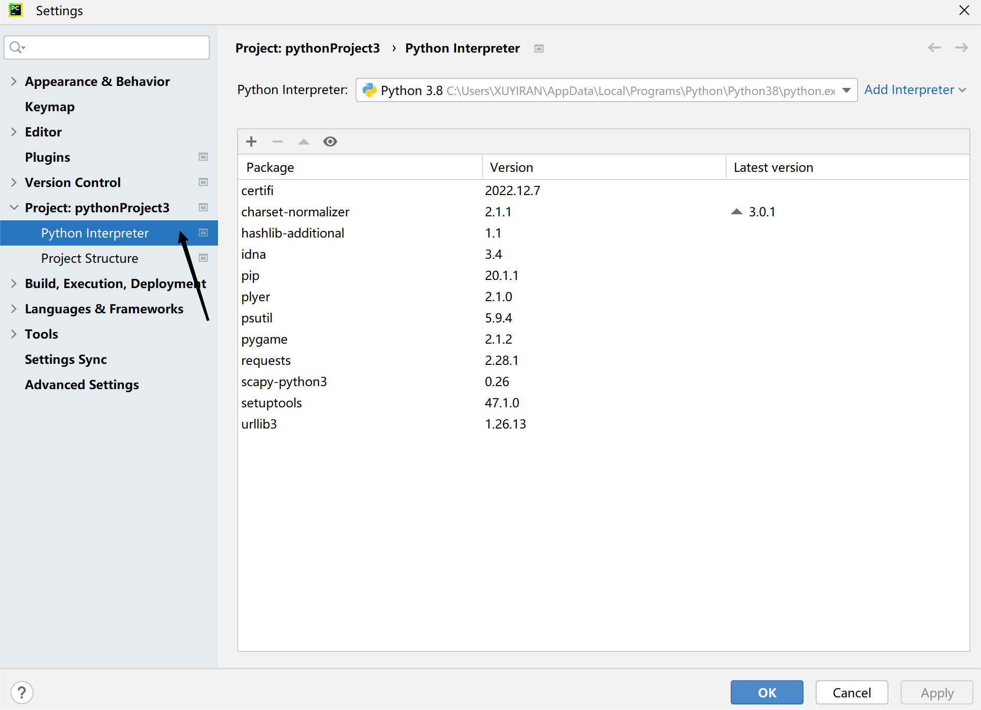Select the pip package row
Image resolution: width=981 pixels, height=710 pixels.
click(604, 275)
